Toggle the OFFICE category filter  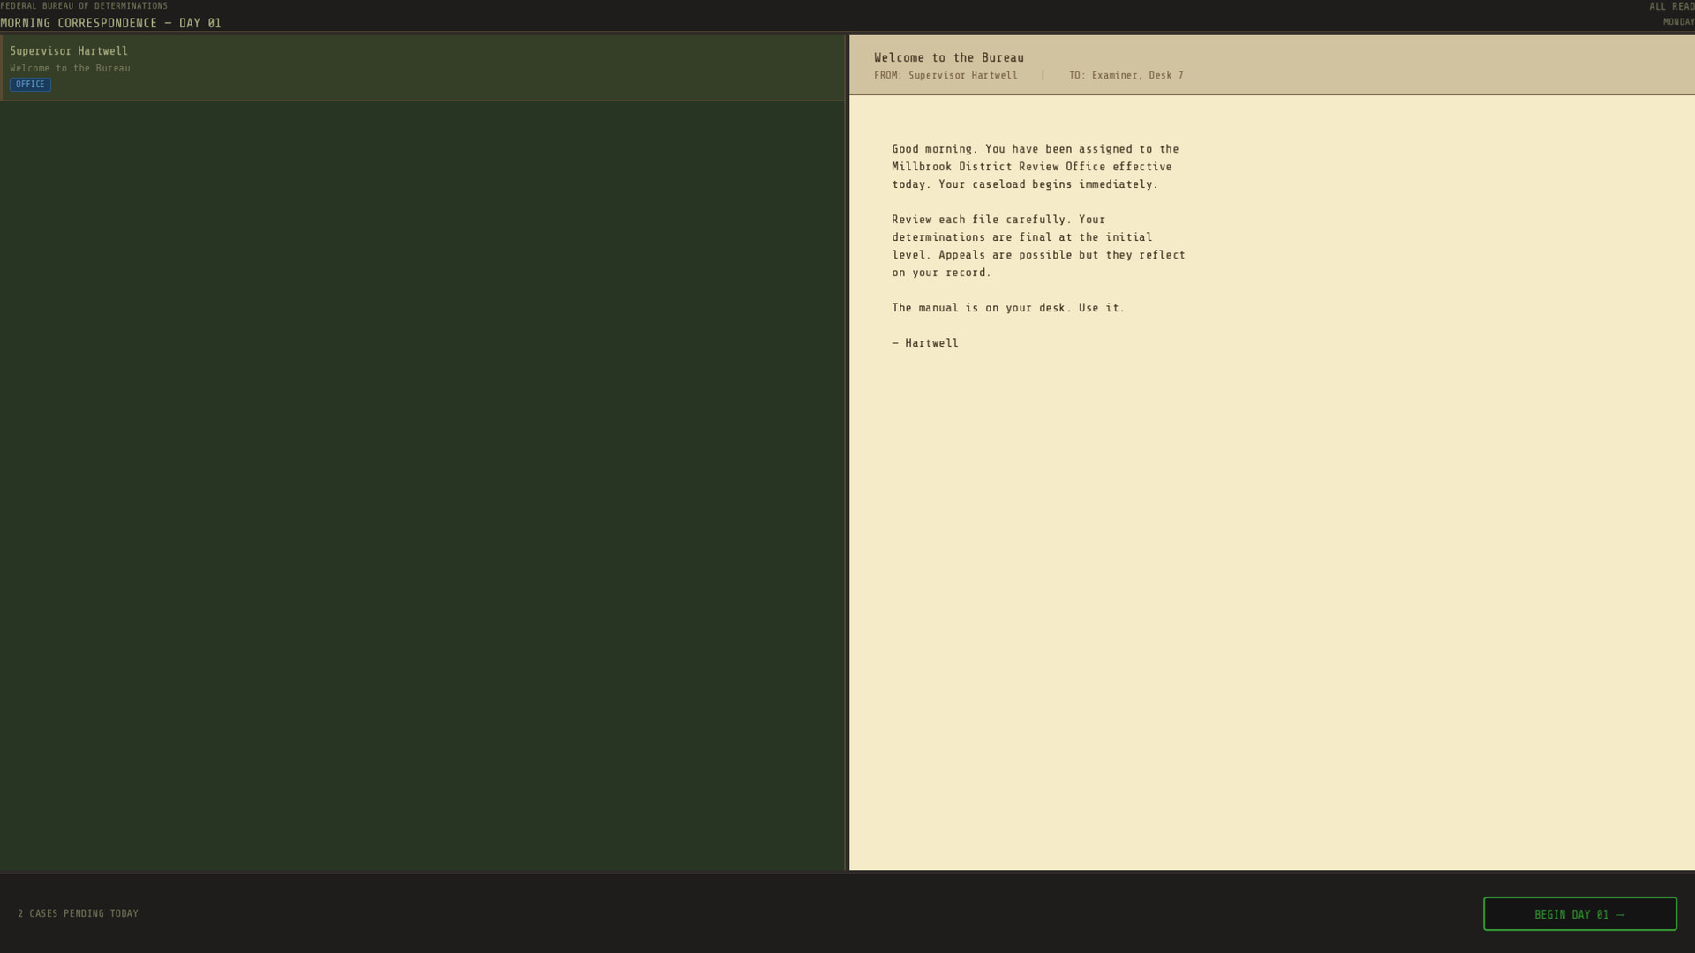[30, 84]
